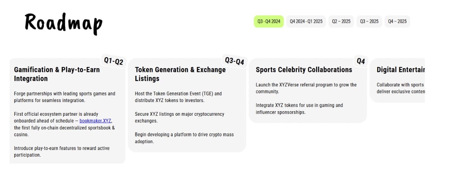
Task: Click the Q3-Q4 badge on Token Generation card
Action: point(234,61)
